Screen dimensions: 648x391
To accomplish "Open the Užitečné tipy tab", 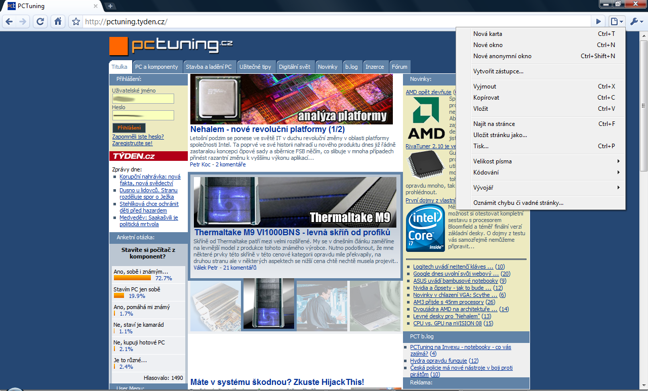I will click(x=255, y=67).
